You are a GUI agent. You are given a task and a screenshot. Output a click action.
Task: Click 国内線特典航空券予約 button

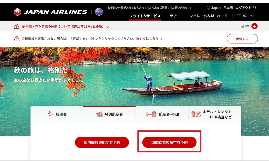point(102,142)
